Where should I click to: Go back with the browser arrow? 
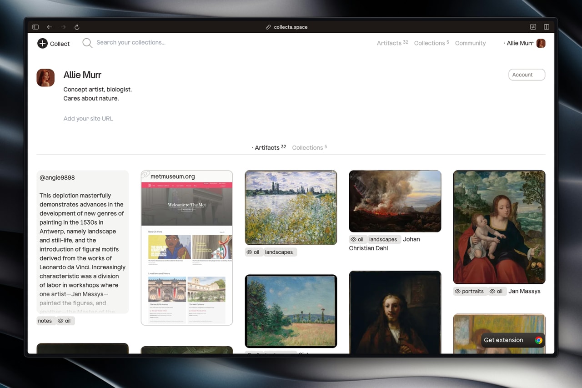(49, 27)
